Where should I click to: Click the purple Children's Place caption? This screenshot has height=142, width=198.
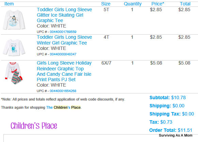coord(34,126)
